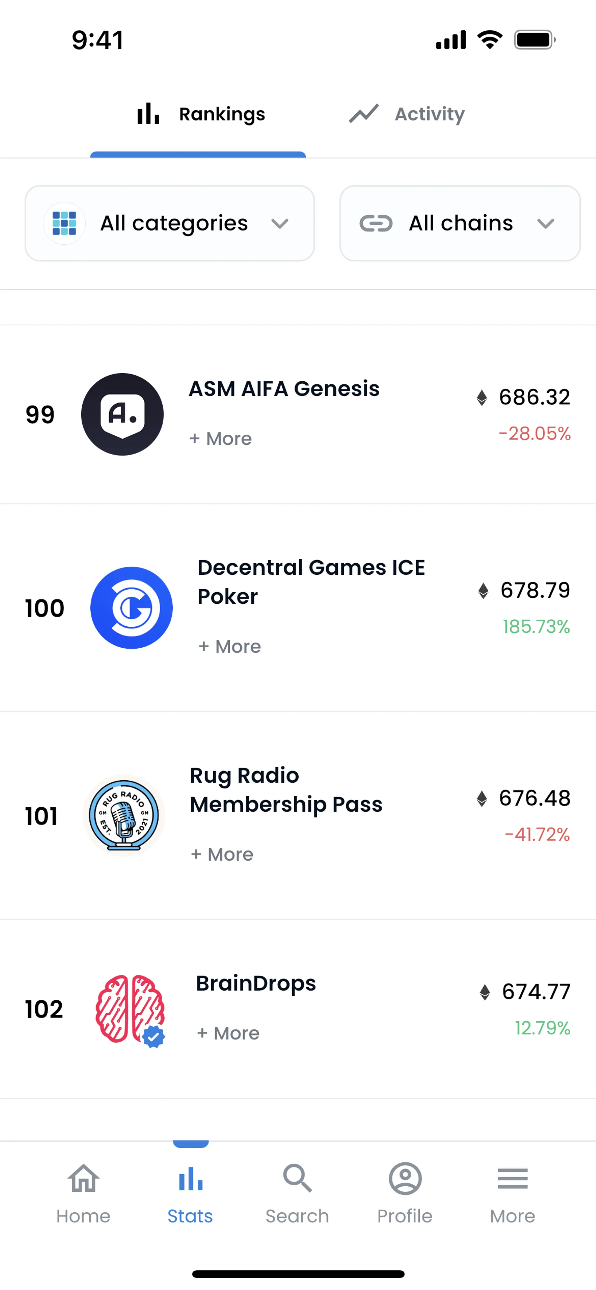
Task: Expand the All categories dropdown
Action: pos(279,223)
